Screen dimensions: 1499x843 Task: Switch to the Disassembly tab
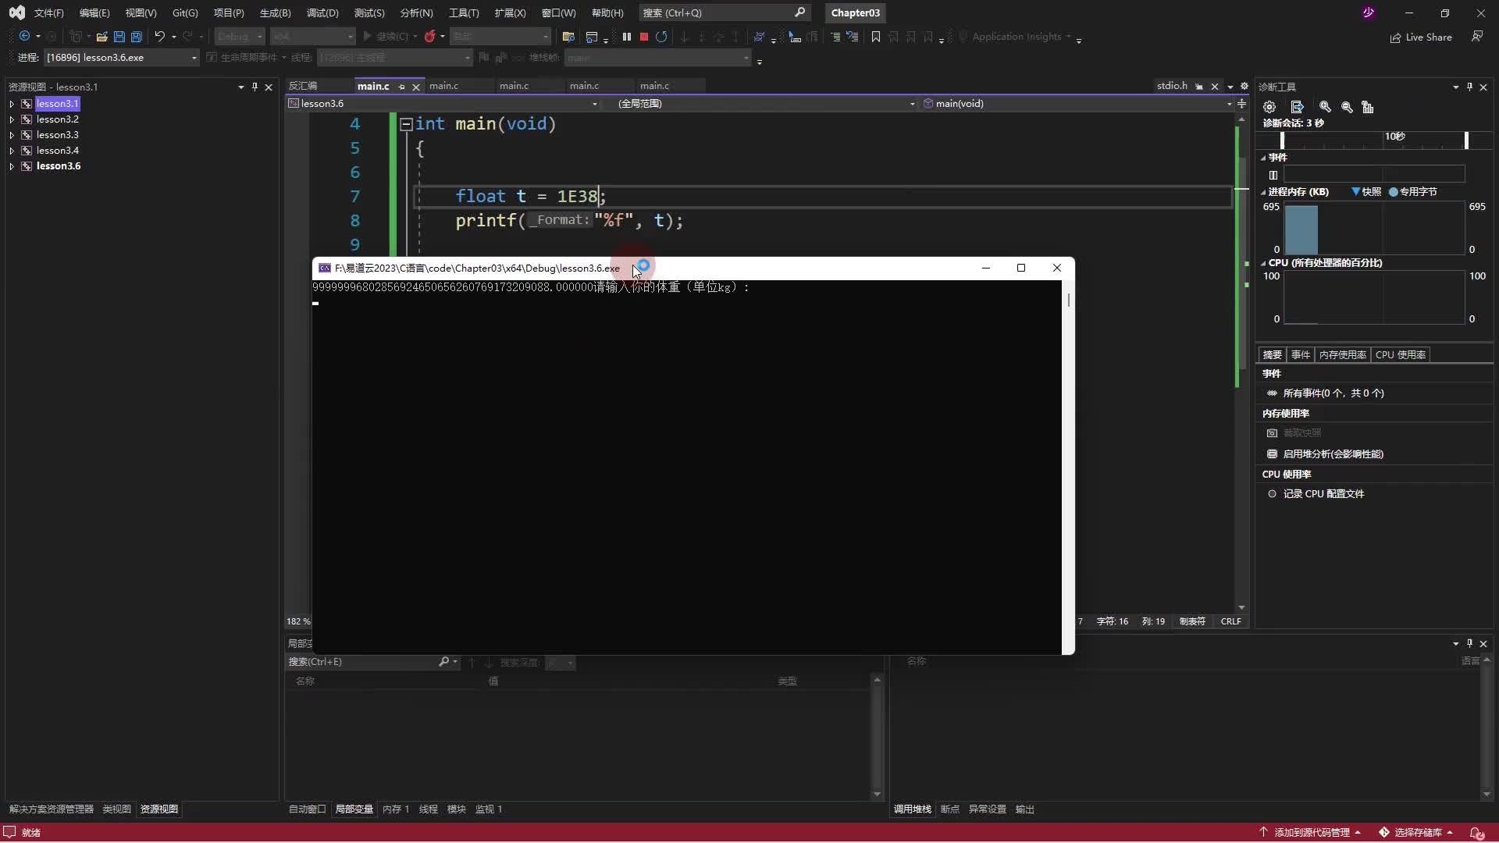click(x=303, y=86)
